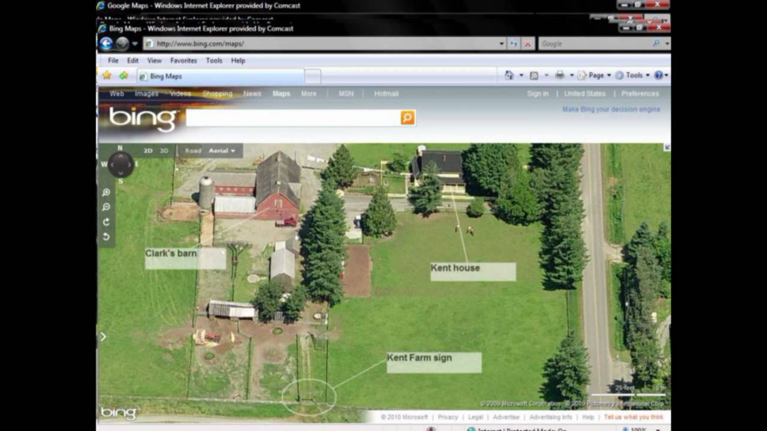The width and height of the screenshot is (767, 431).
Task: Open the Aerial view dropdown
Action: (222, 151)
